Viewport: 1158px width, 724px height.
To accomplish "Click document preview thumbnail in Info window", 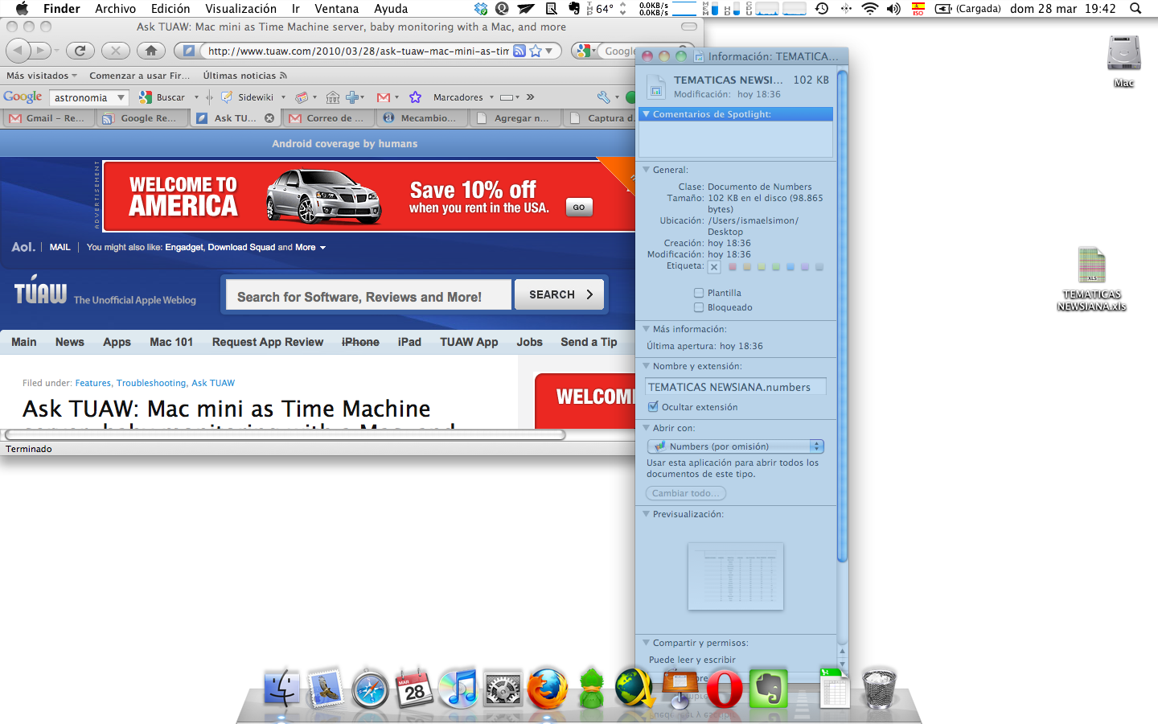I will point(735,576).
